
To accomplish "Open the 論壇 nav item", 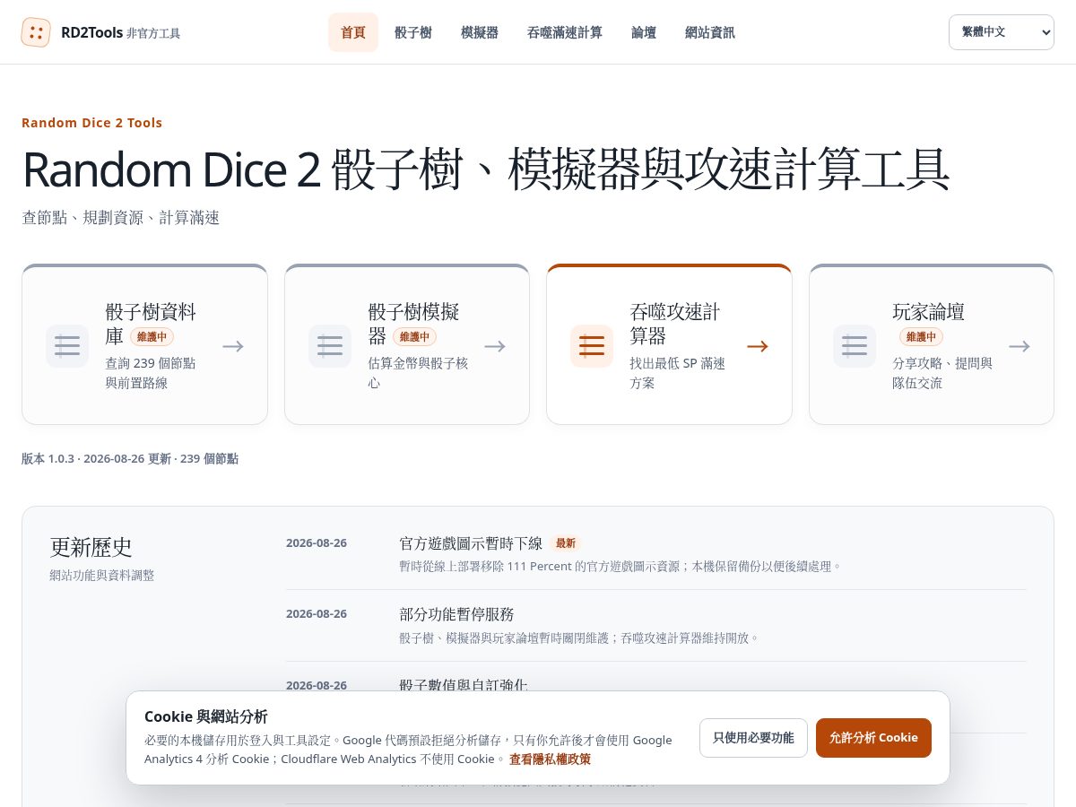I will click(x=644, y=32).
